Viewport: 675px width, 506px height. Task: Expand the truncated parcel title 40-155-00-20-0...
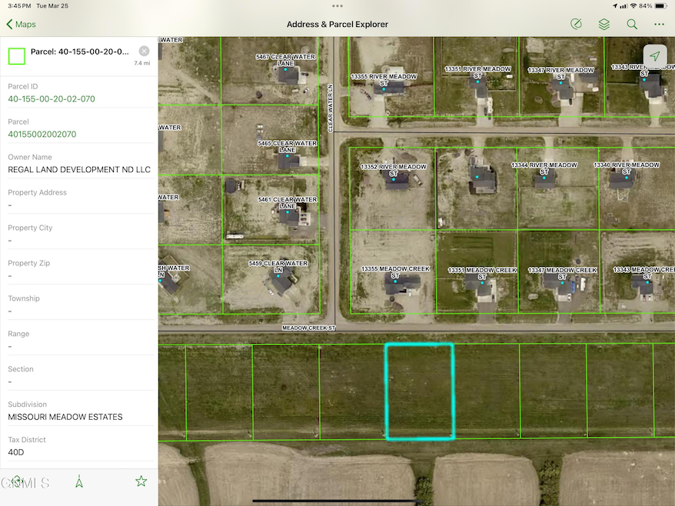(x=81, y=52)
